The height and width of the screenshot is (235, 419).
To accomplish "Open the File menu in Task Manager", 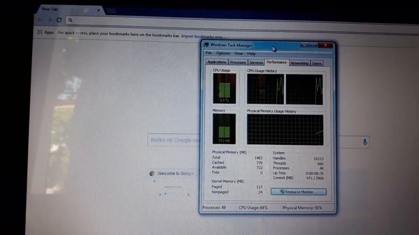I will [209, 53].
